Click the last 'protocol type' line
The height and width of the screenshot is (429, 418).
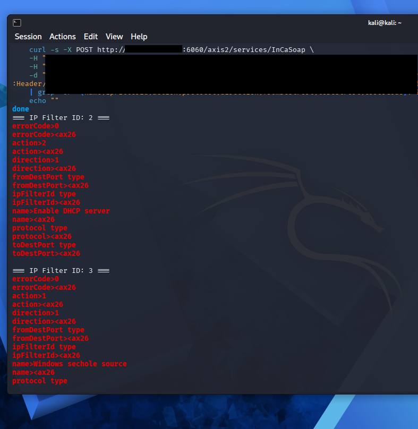coord(40,381)
